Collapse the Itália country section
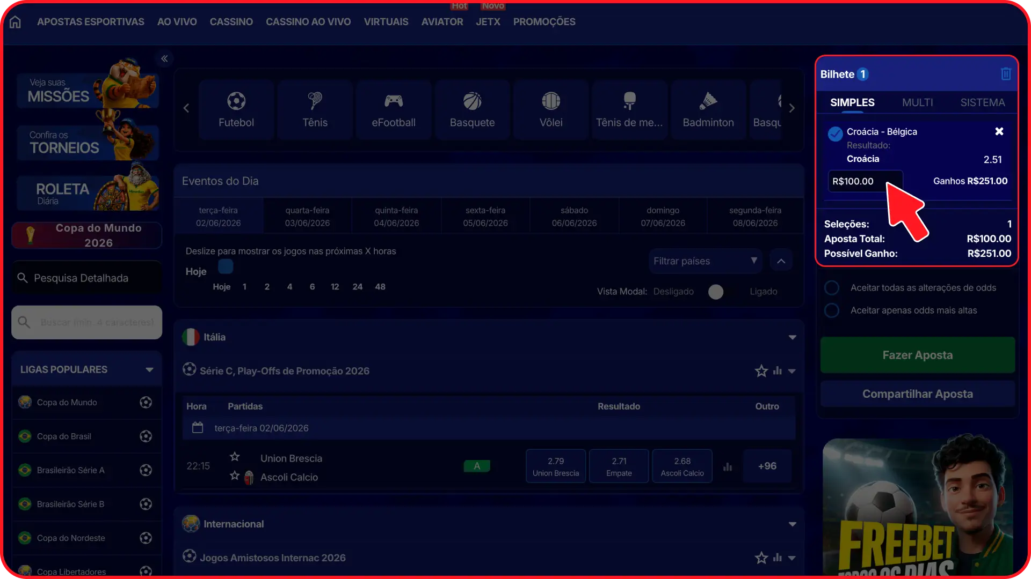 tap(793, 337)
